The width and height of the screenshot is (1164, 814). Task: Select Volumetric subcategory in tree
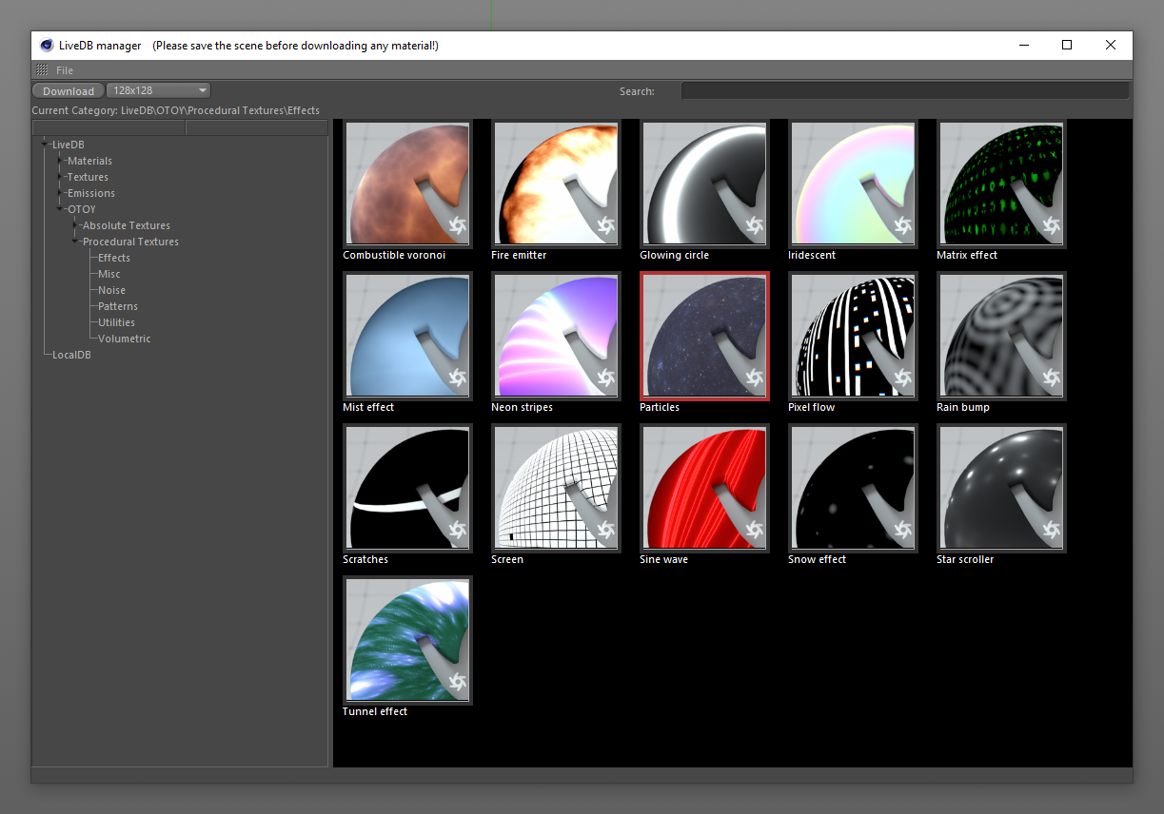pyautogui.click(x=125, y=339)
